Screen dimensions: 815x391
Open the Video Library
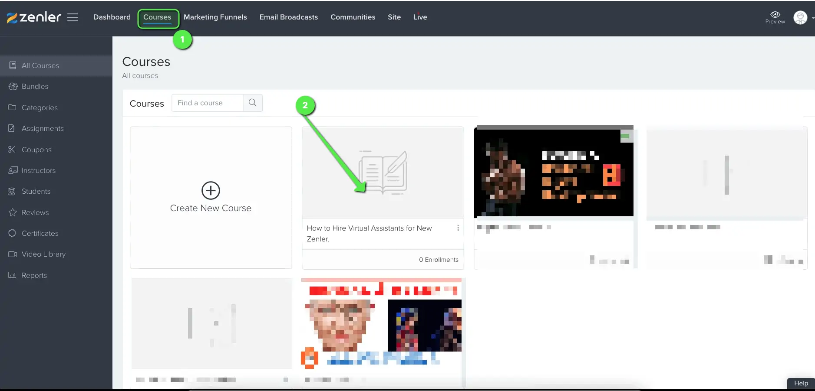click(43, 254)
